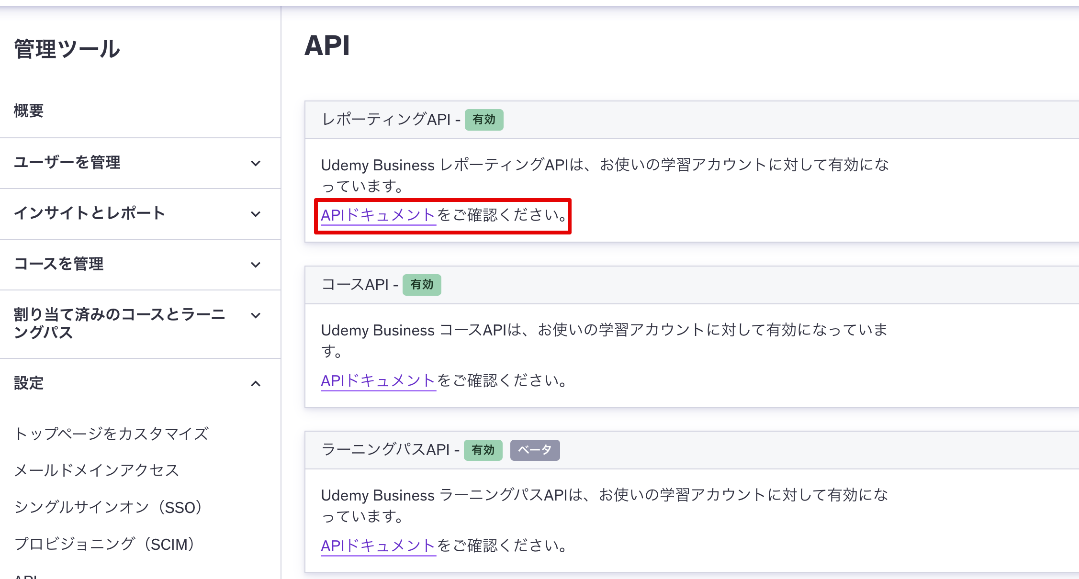Click the 有効 badge on コースAPI
Image resolution: width=1079 pixels, height=579 pixels.
point(421,285)
